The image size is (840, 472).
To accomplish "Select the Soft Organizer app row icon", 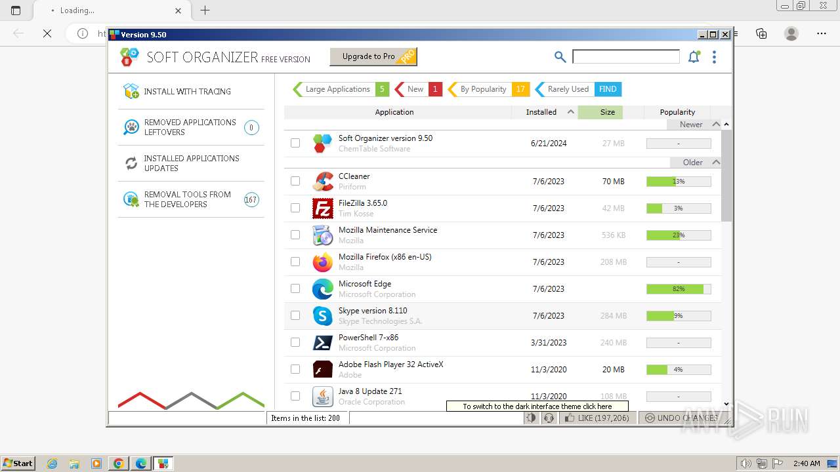I will pos(323,143).
